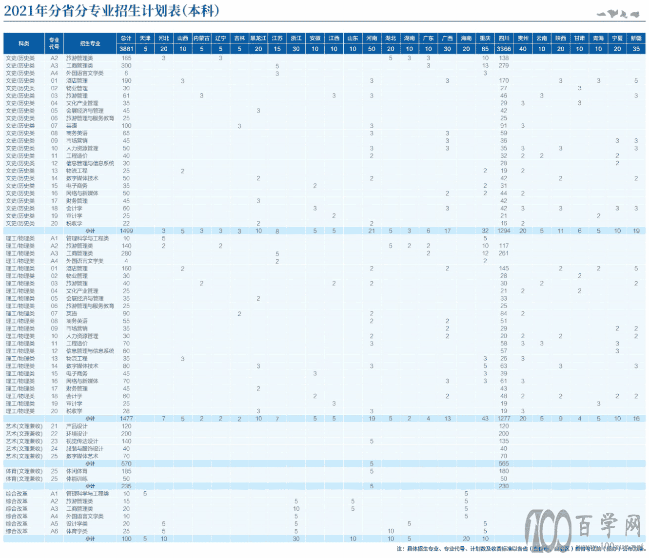The image size is (649, 558).
Task: Select the 体能训练 major row
Action: (324, 479)
